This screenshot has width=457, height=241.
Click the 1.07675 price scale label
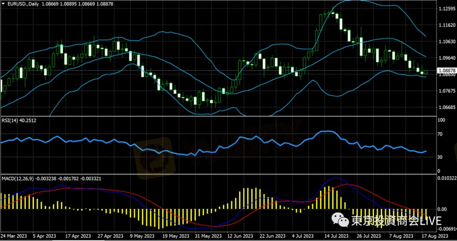(x=447, y=91)
